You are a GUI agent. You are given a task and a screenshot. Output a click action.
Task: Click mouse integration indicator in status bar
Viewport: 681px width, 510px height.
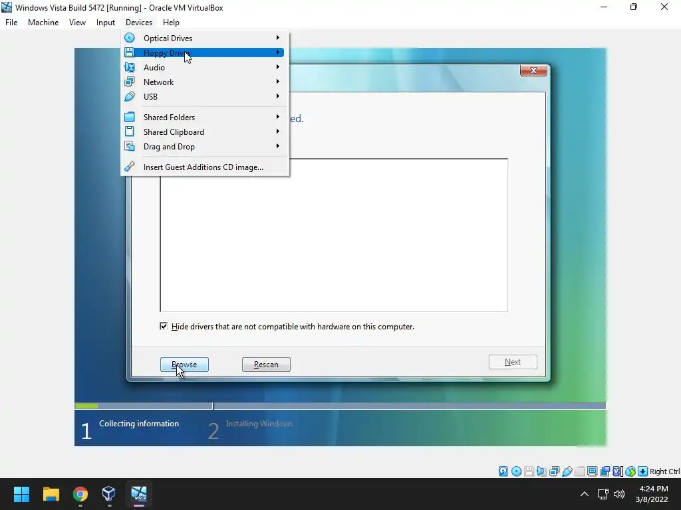click(x=630, y=471)
